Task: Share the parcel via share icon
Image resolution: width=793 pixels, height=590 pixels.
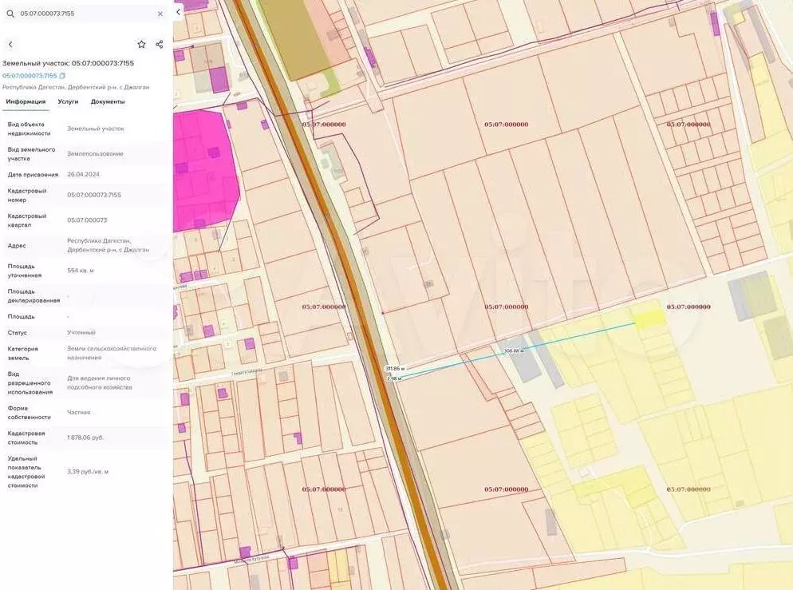Action: coord(160,44)
